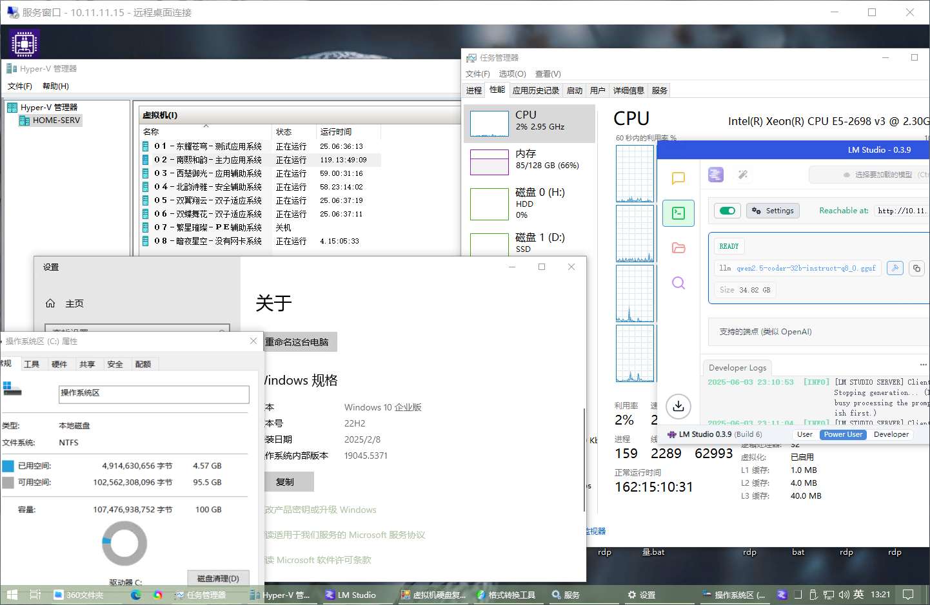Viewport: 930px width, 605px height.
Task: Open Task View icon on taskbar
Action: [35, 595]
